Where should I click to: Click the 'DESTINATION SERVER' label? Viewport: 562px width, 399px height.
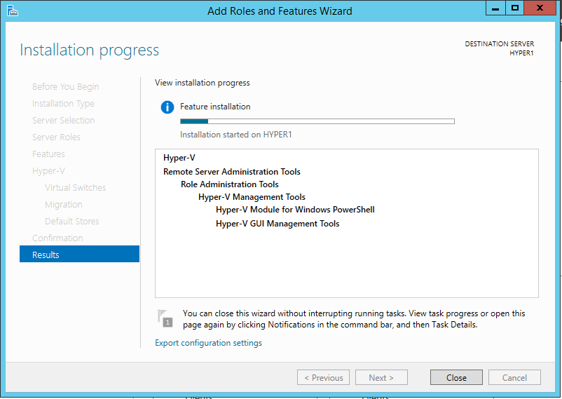pyautogui.click(x=499, y=43)
